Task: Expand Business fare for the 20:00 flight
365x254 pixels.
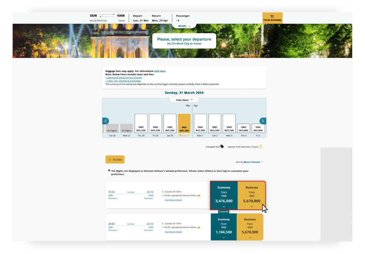Action: (250, 227)
